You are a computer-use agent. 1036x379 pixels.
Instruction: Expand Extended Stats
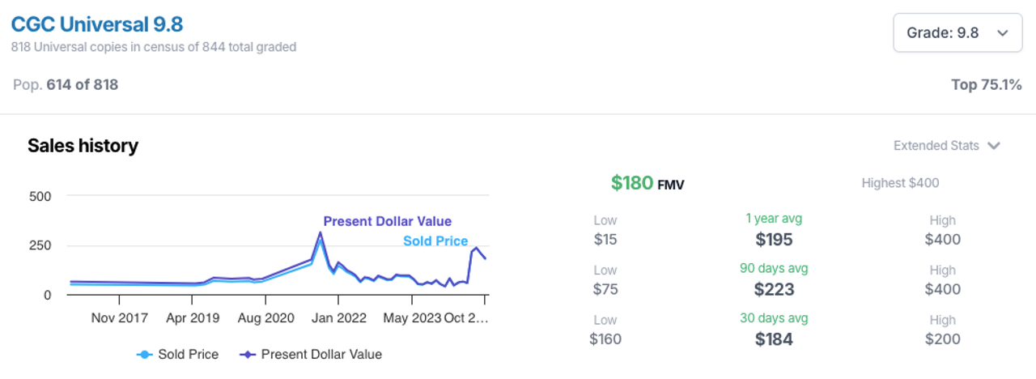947,146
